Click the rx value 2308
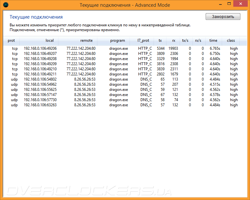The image size is (250, 200). (174, 64)
